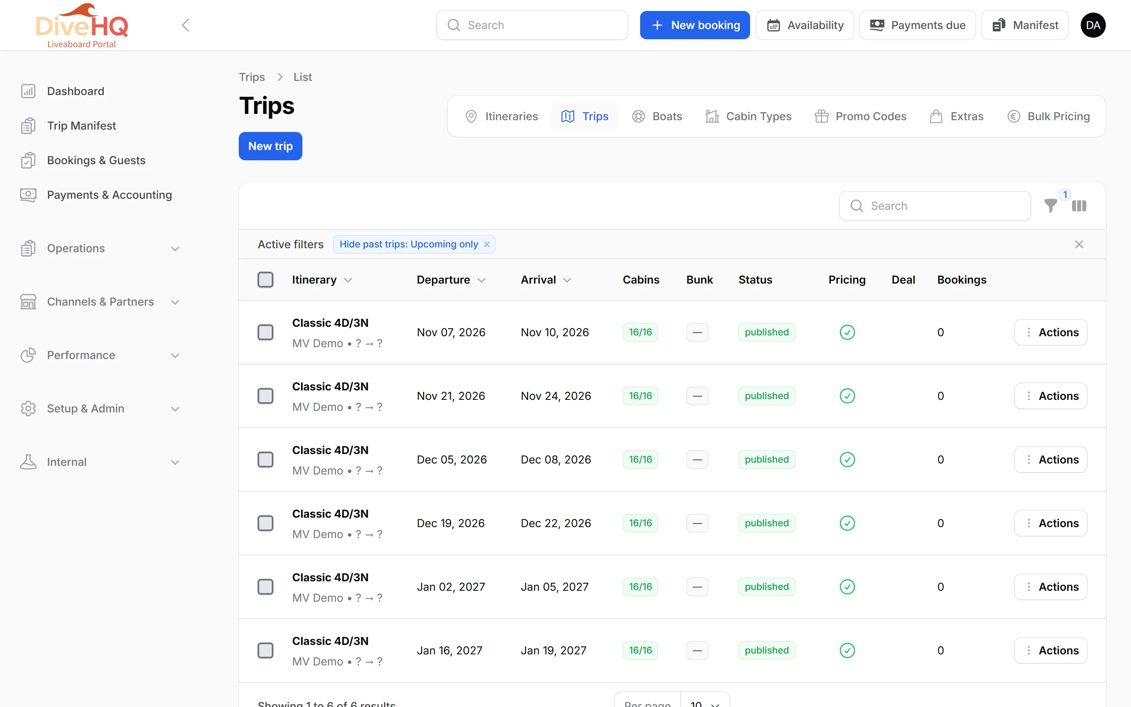Viewport: 1131px width, 707px height.
Task: Click the Dashboard sidebar icon
Action: [28, 91]
